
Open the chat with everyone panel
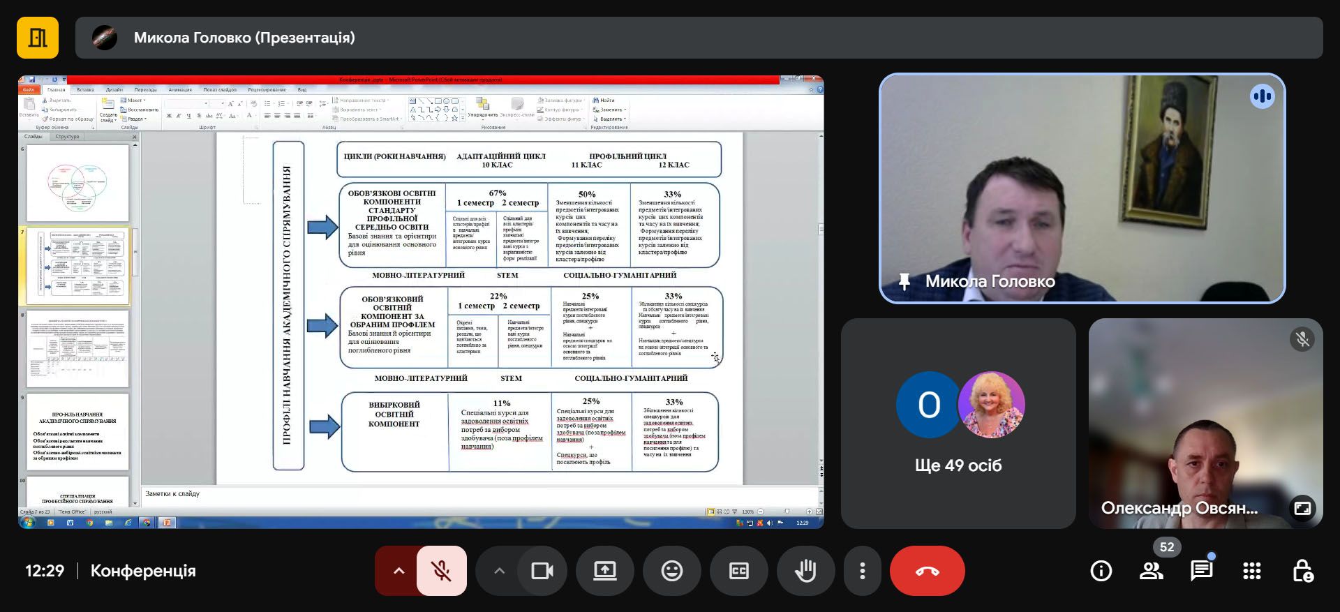(1201, 572)
